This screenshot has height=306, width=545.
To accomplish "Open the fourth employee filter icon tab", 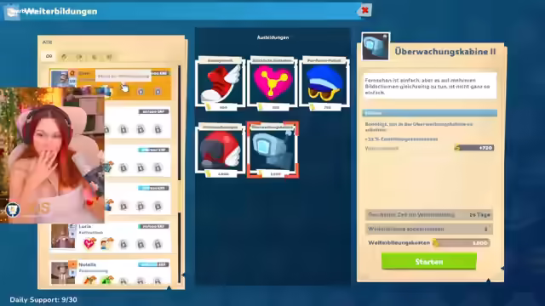I will click(x=95, y=57).
